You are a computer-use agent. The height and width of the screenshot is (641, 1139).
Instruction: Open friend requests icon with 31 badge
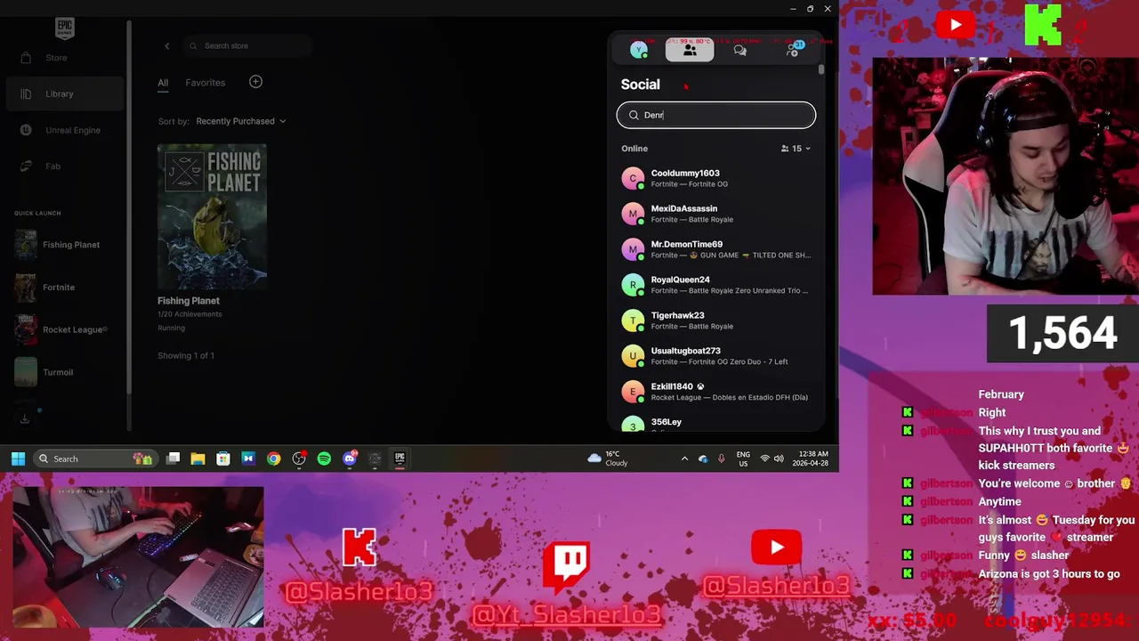[x=792, y=50]
